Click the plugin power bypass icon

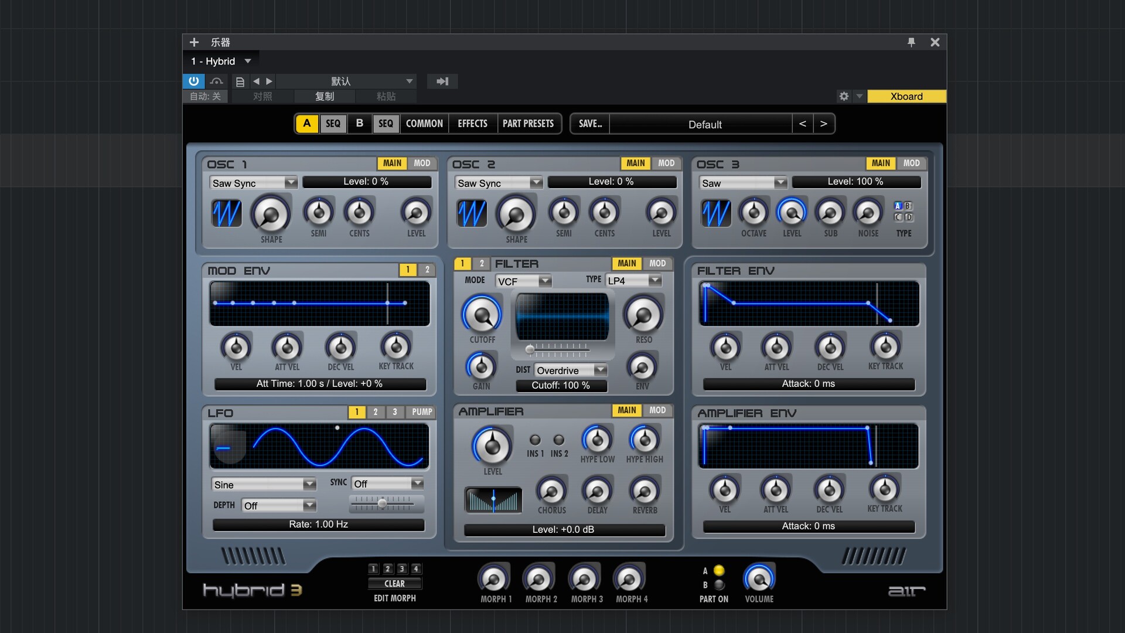[193, 81]
